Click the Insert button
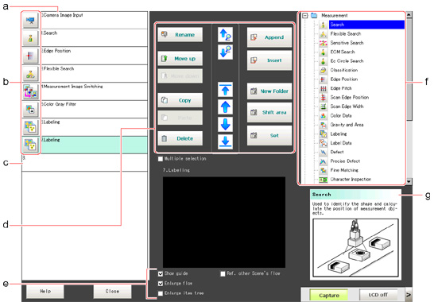The height and width of the screenshot is (302, 434). coord(269,60)
